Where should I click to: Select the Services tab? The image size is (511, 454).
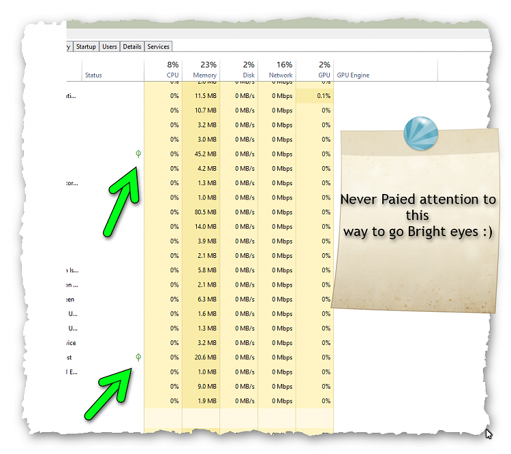pyautogui.click(x=158, y=46)
